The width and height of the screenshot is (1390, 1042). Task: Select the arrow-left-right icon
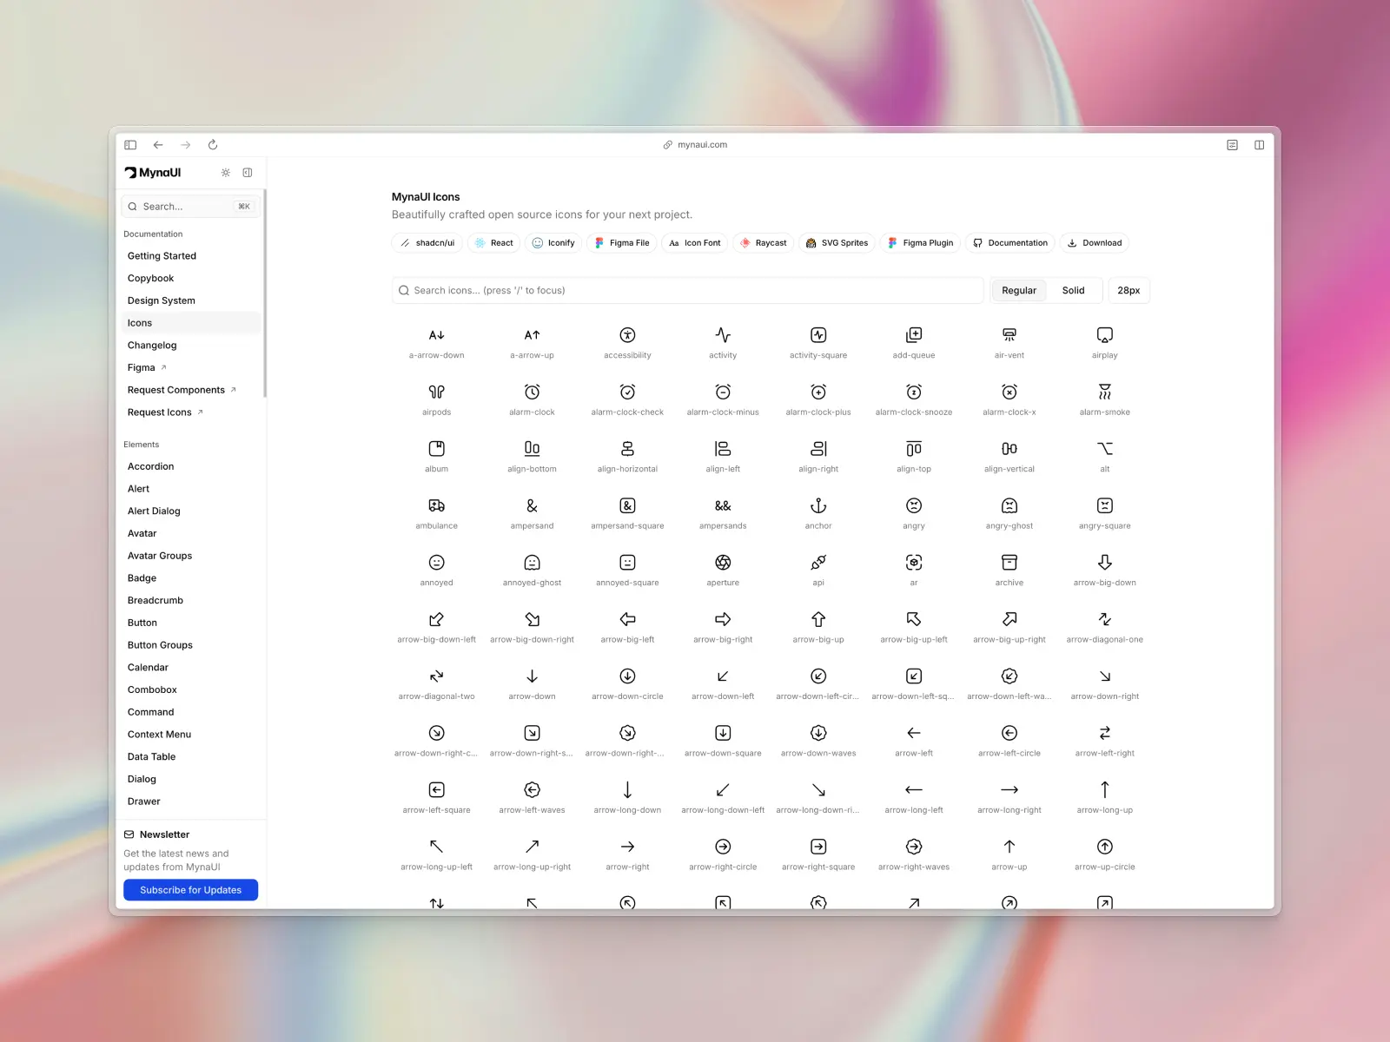point(1105,733)
